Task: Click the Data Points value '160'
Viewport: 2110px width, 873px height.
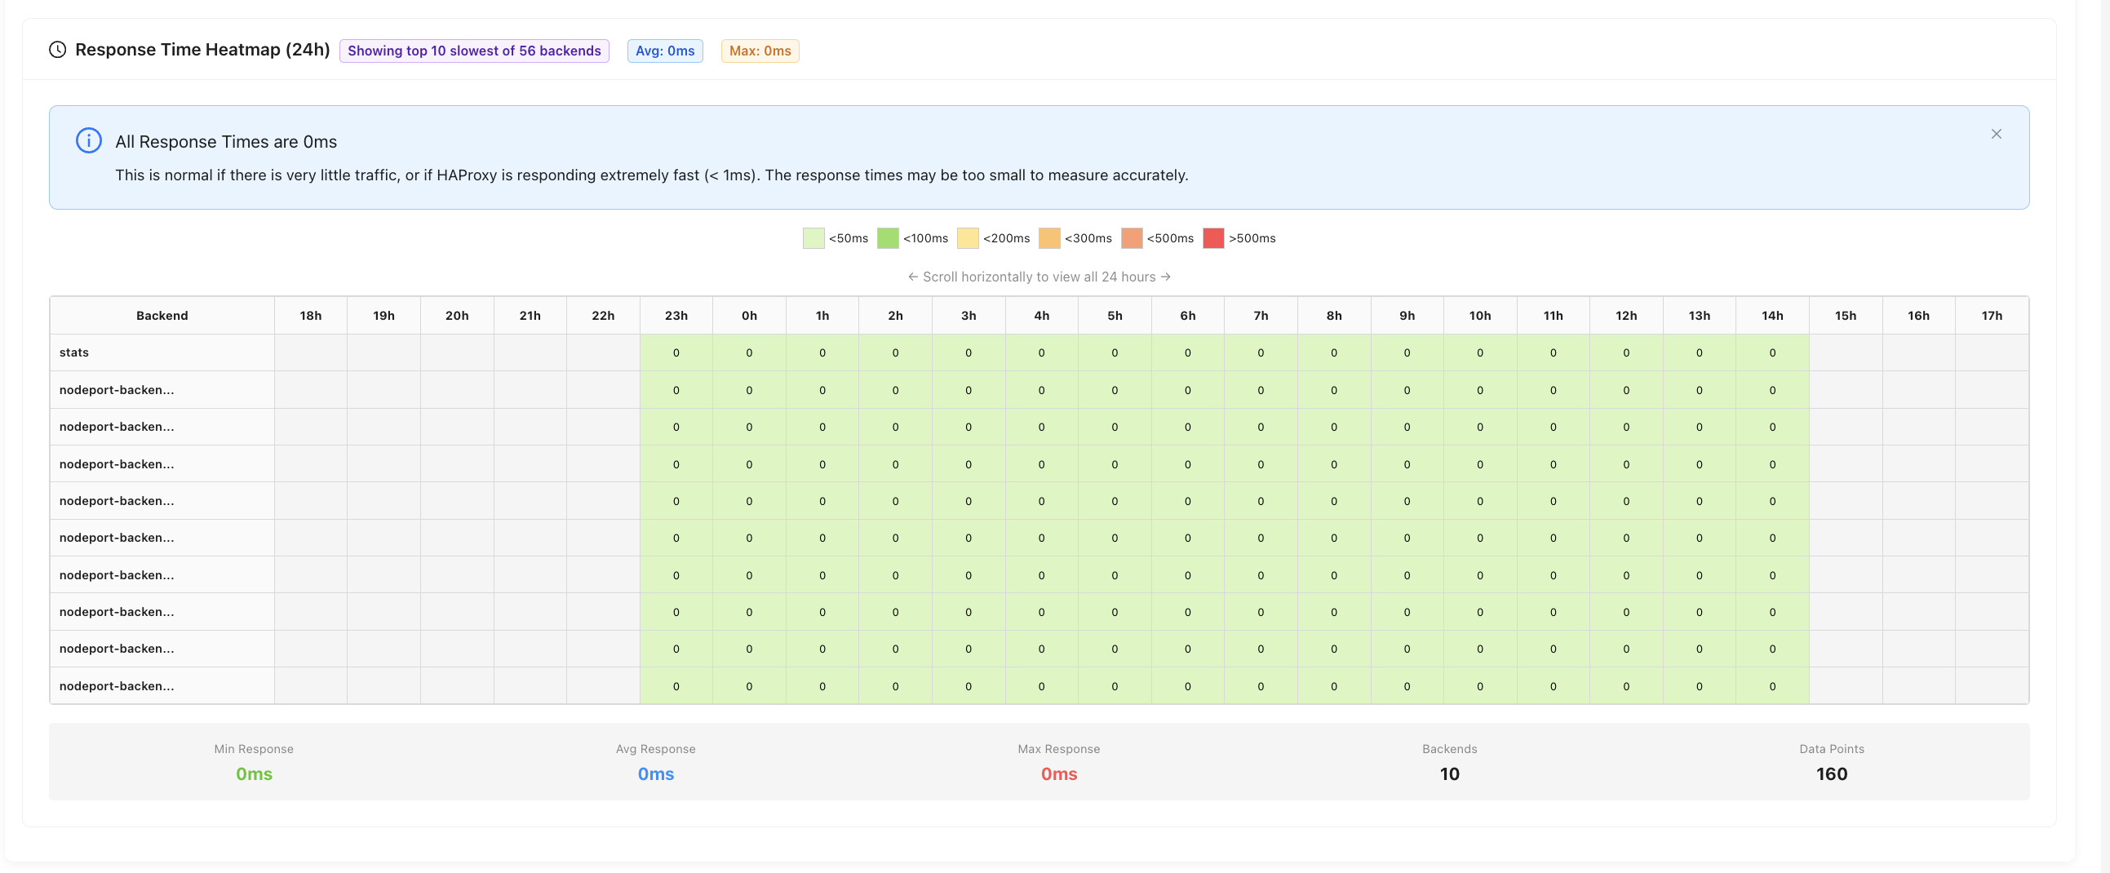Action: pos(1832,774)
